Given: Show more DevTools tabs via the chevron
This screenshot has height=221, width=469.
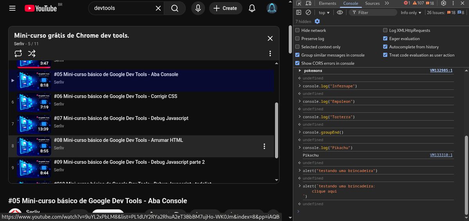Looking at the screenshot, I should pos(387,3).
